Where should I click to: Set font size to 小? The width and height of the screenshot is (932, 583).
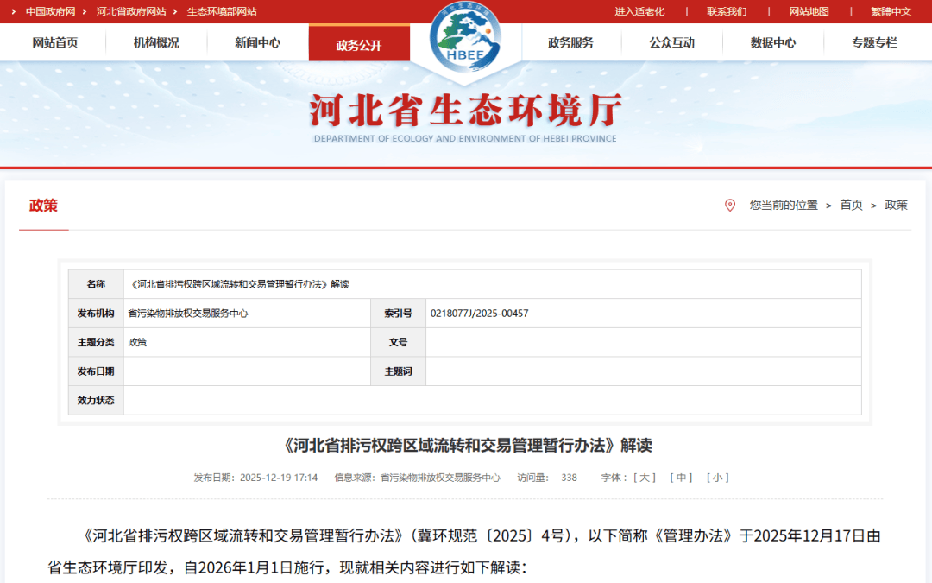pyautogui.click(x=717, y=478)
